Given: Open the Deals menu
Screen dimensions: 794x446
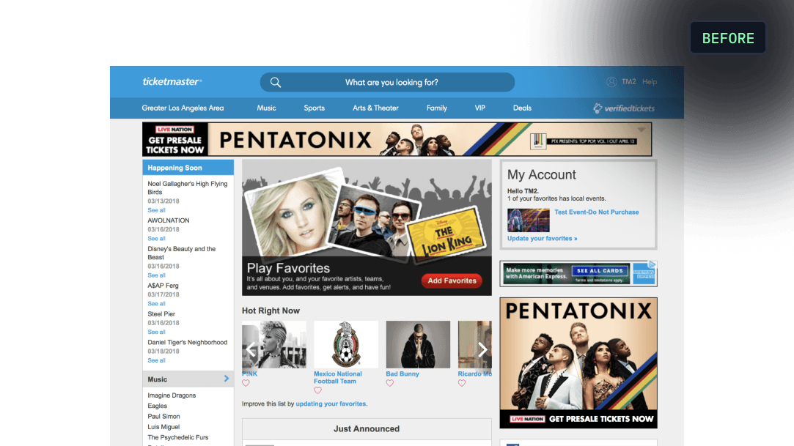Looking at the screenshot, I should coord(522,108).
